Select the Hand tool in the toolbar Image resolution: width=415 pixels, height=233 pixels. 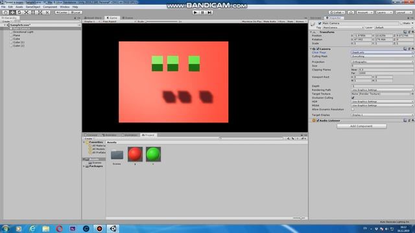pos(5,12)
